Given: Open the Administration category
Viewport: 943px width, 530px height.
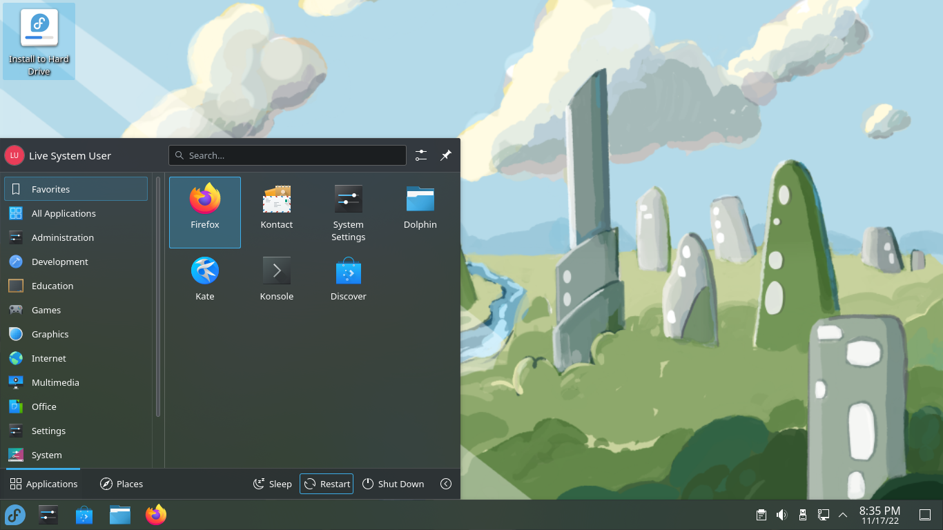Looking at the screenshot, I should (x=76, y=237).
